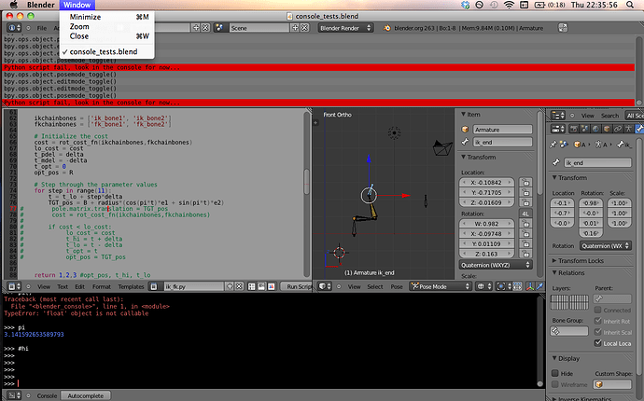
Task: Open the outliner editor type icon
Action: [x=558, y=116]
